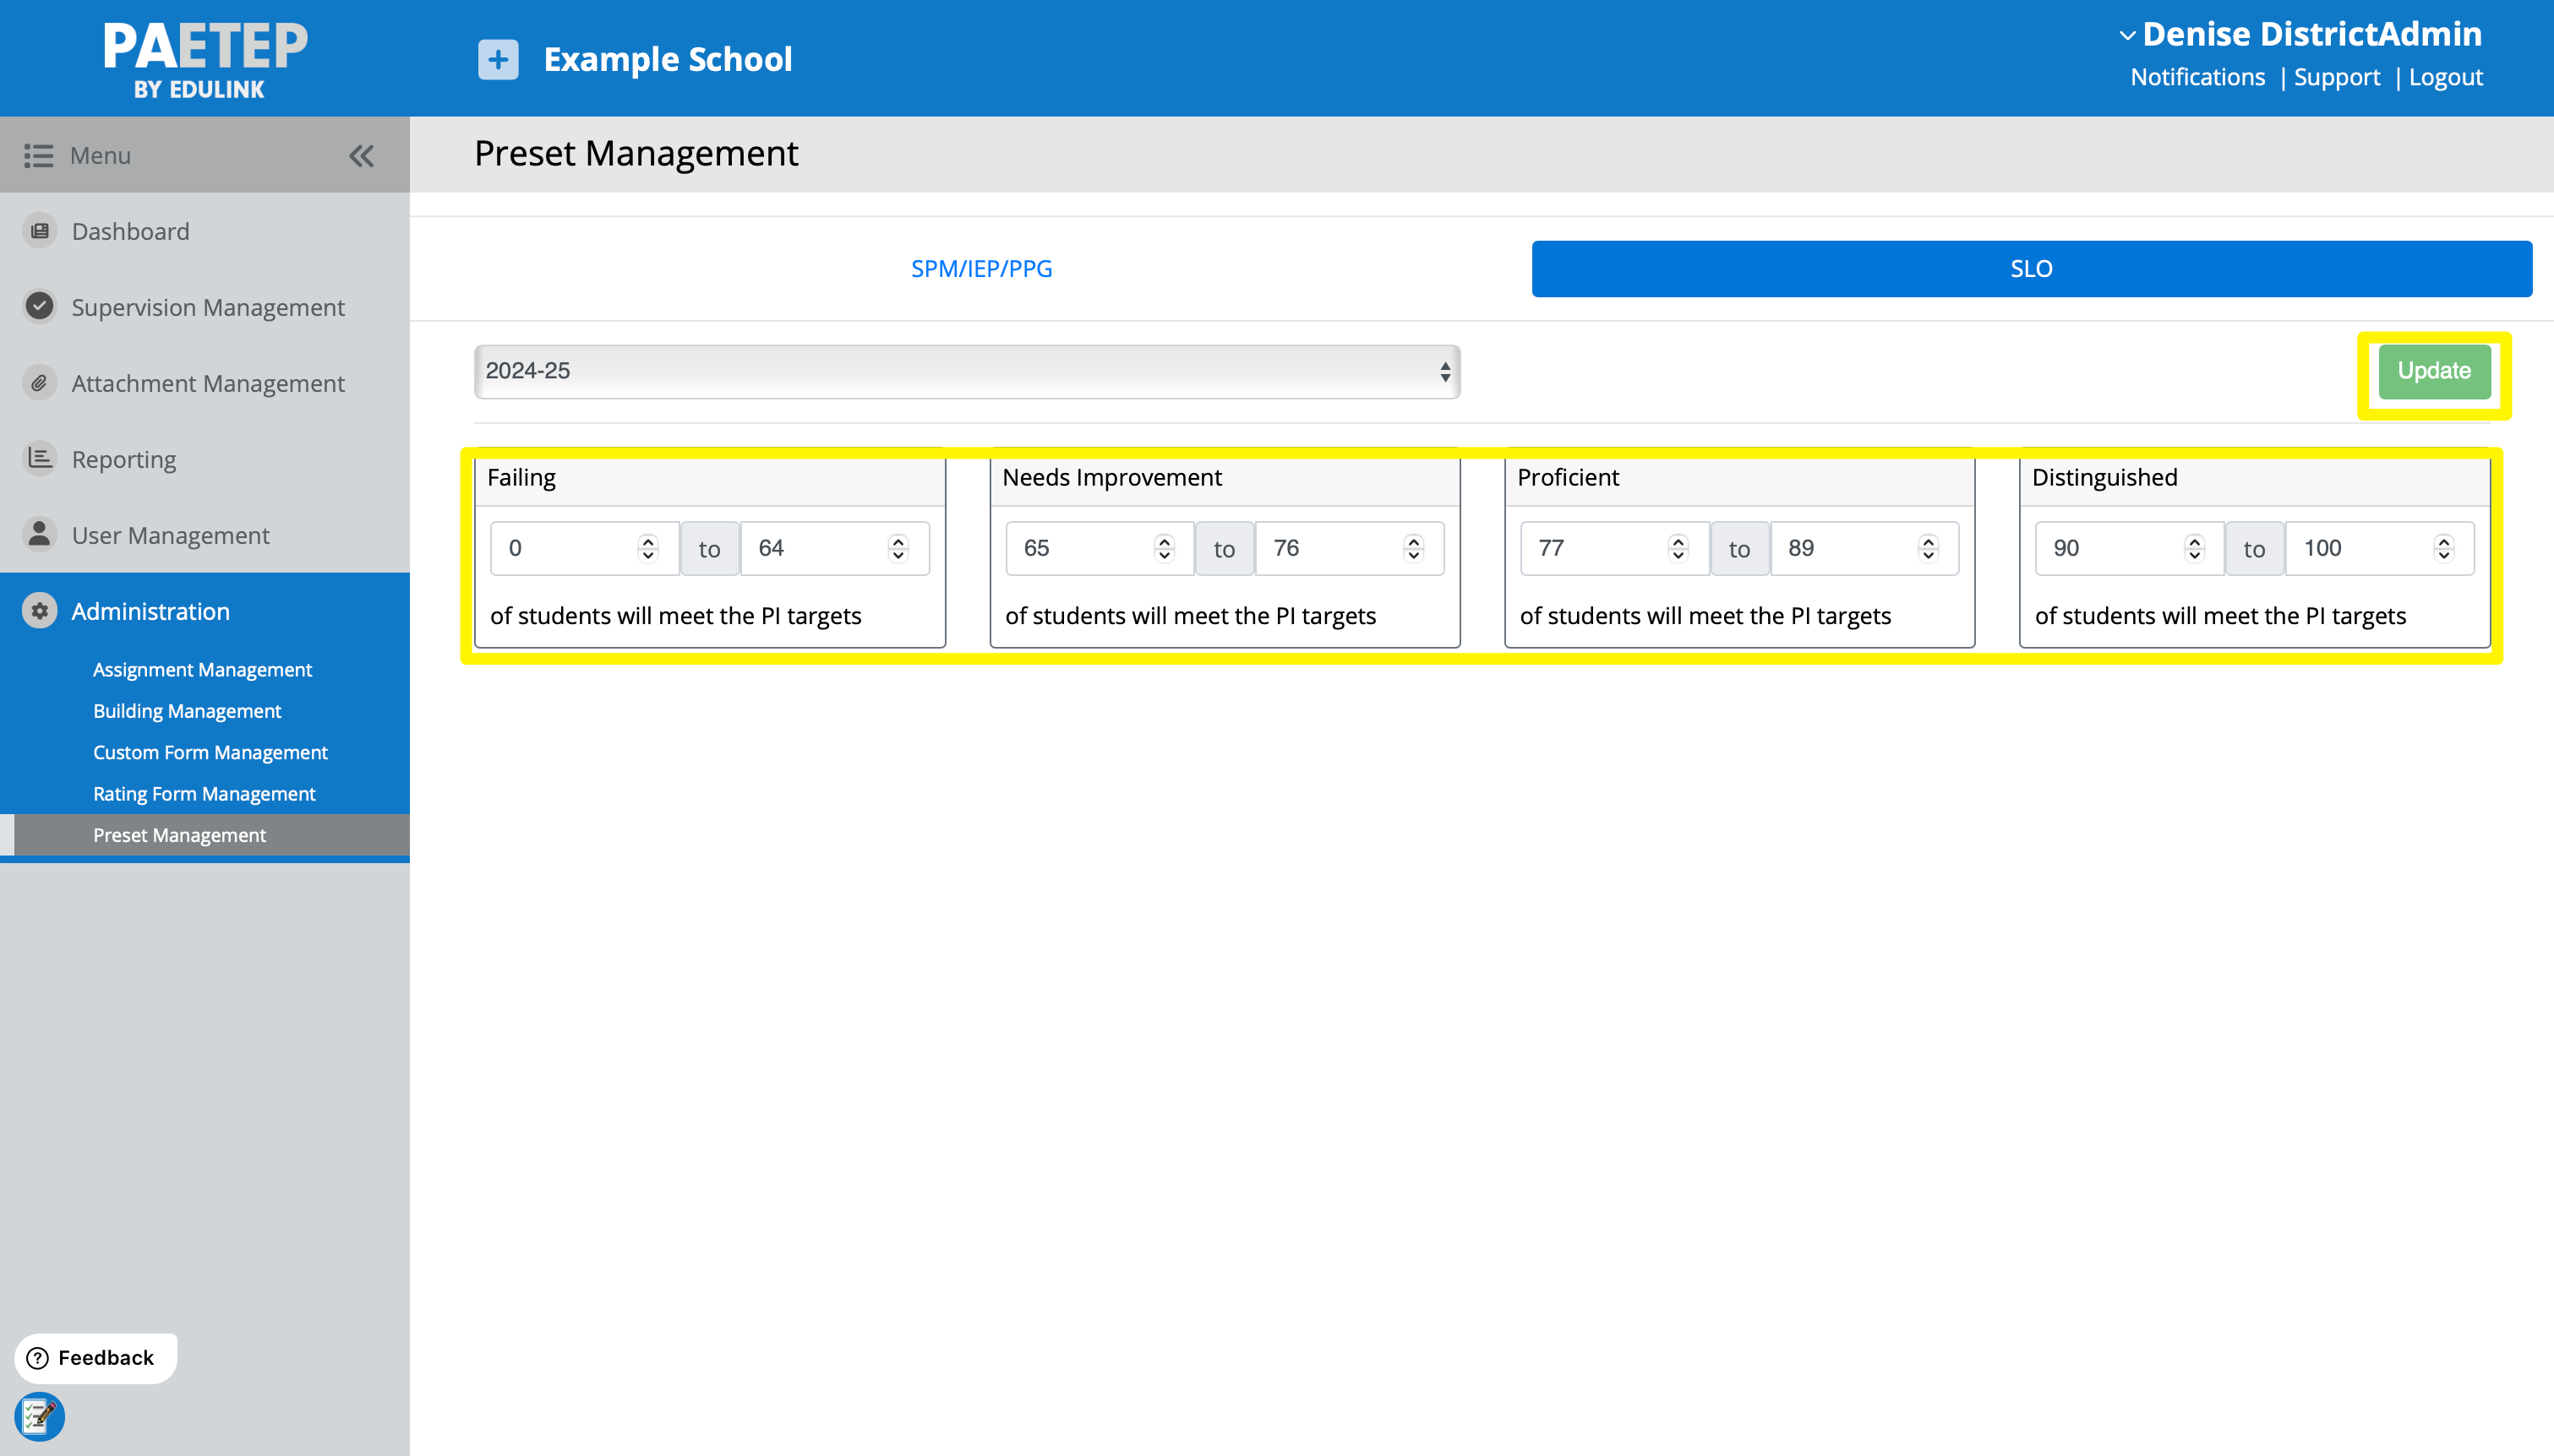Click the Distinguished upper value stepper
The image size is (2554, 1456).
pyautogui.click(x=2443, y=548)
